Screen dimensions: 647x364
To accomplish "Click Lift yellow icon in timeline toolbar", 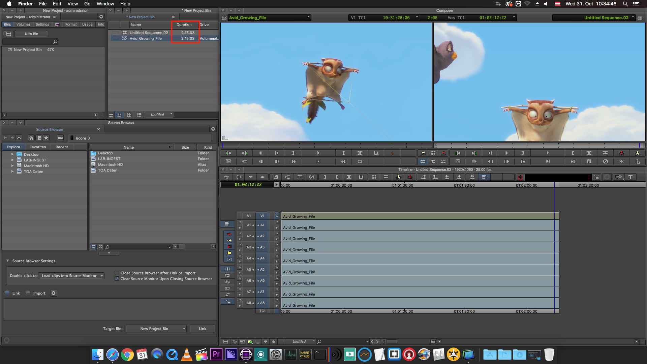I will tap(398, 177).
